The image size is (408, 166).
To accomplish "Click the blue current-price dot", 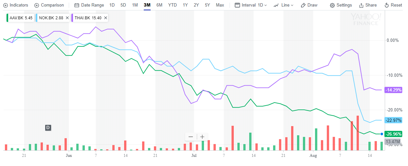I will click(x=382, y=134).
